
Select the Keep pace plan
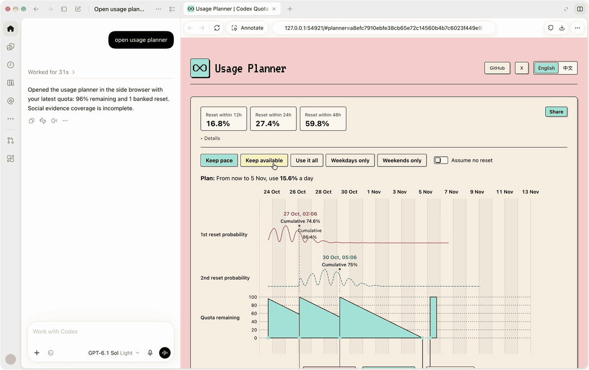coord(219,160)
